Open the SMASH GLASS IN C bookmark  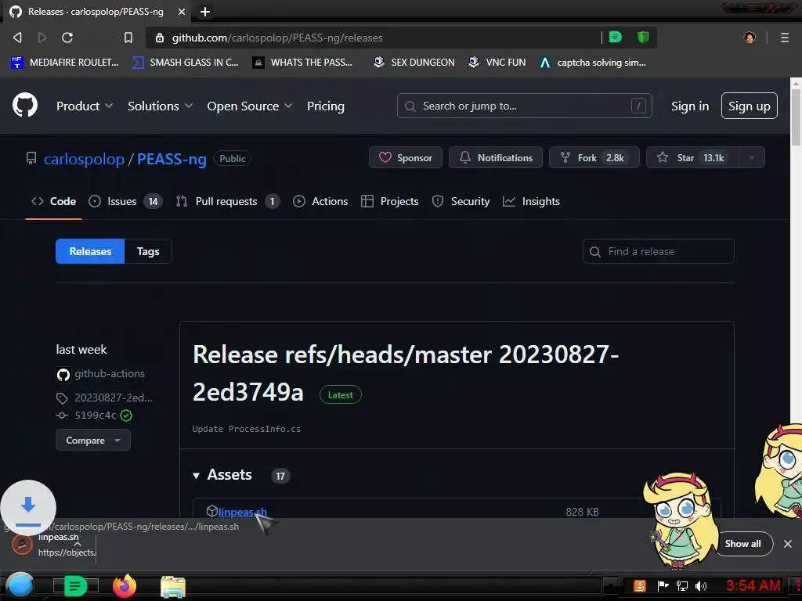click(185, 63)
